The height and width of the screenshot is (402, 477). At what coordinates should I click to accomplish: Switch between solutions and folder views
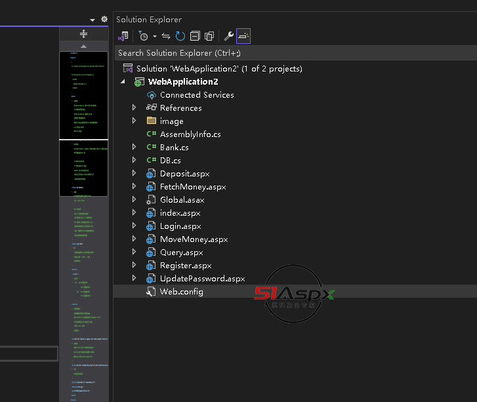click(123, 36)
